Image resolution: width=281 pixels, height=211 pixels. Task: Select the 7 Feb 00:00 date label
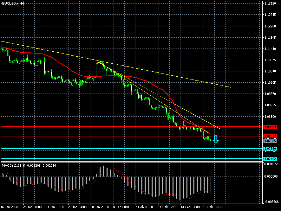click(x=145, y=207)
